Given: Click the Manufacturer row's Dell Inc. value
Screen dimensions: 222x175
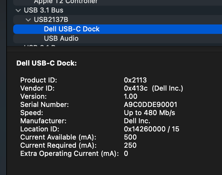Looking at the screenshot, I should click(x=137, y=121).
